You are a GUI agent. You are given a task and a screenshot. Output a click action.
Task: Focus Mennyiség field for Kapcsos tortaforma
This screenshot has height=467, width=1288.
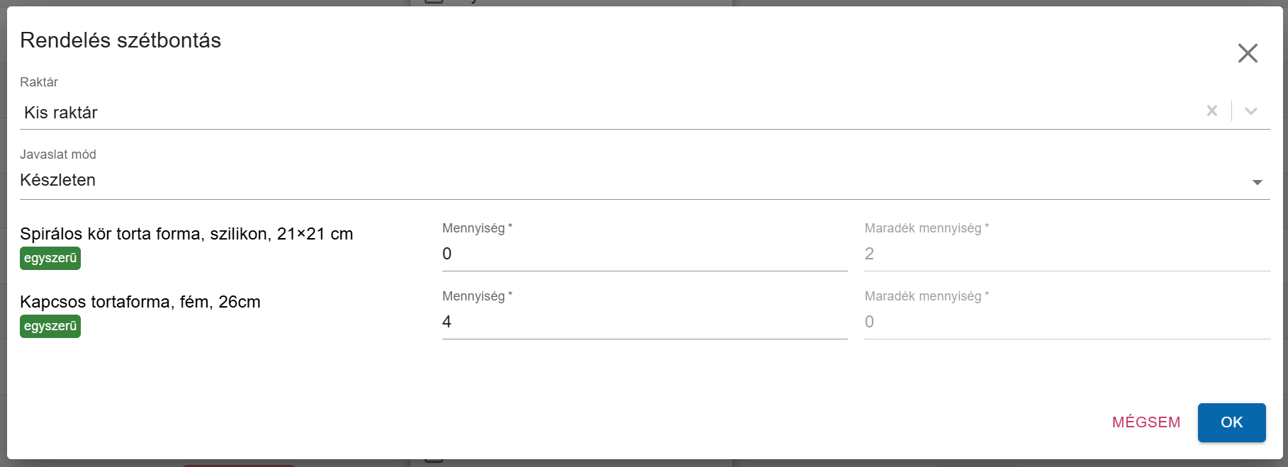[x=644, y=322]
